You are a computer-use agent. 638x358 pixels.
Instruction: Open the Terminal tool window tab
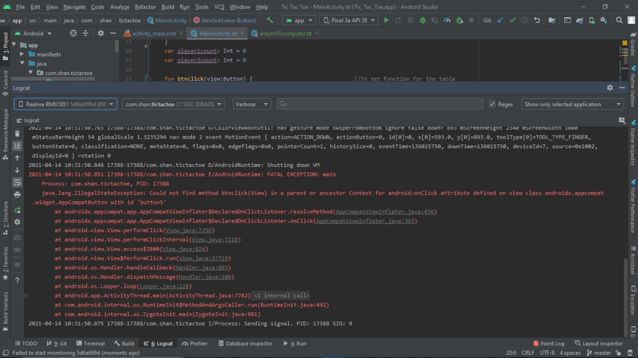point(90,343)
